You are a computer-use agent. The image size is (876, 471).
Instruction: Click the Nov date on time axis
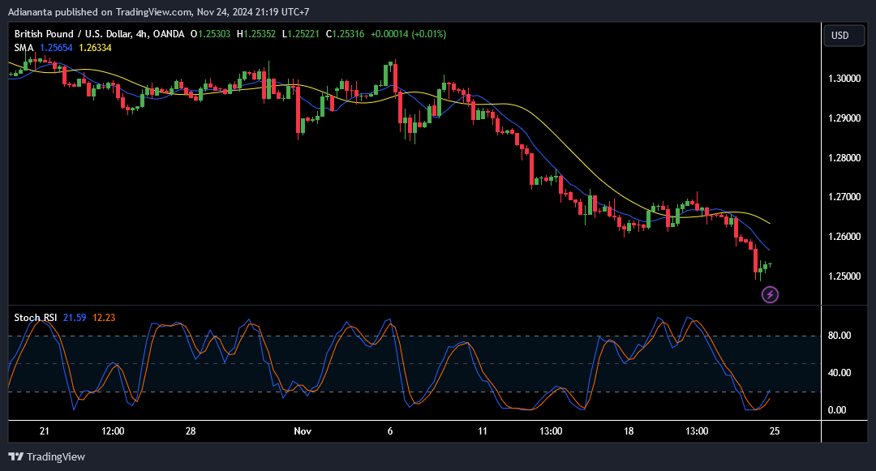303,430
